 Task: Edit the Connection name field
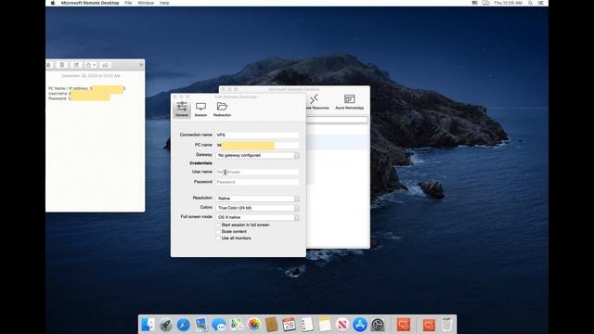point(257,135)
